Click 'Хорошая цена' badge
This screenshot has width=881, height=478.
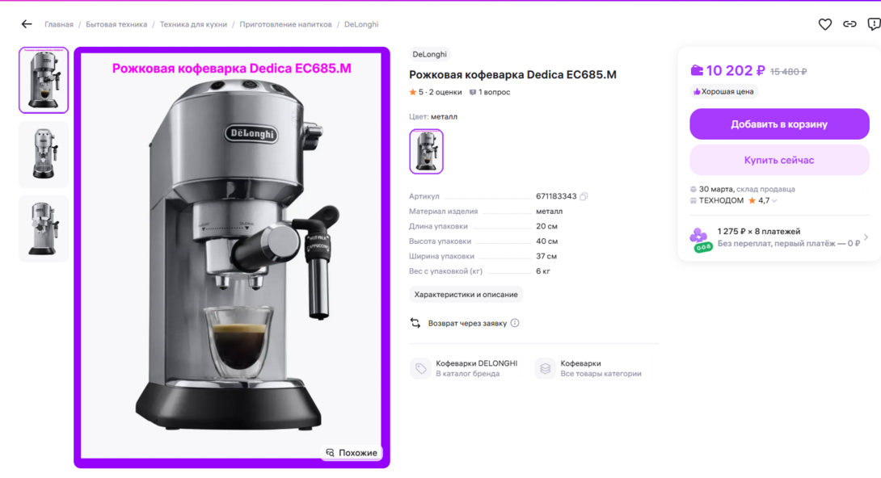point(723,91)
